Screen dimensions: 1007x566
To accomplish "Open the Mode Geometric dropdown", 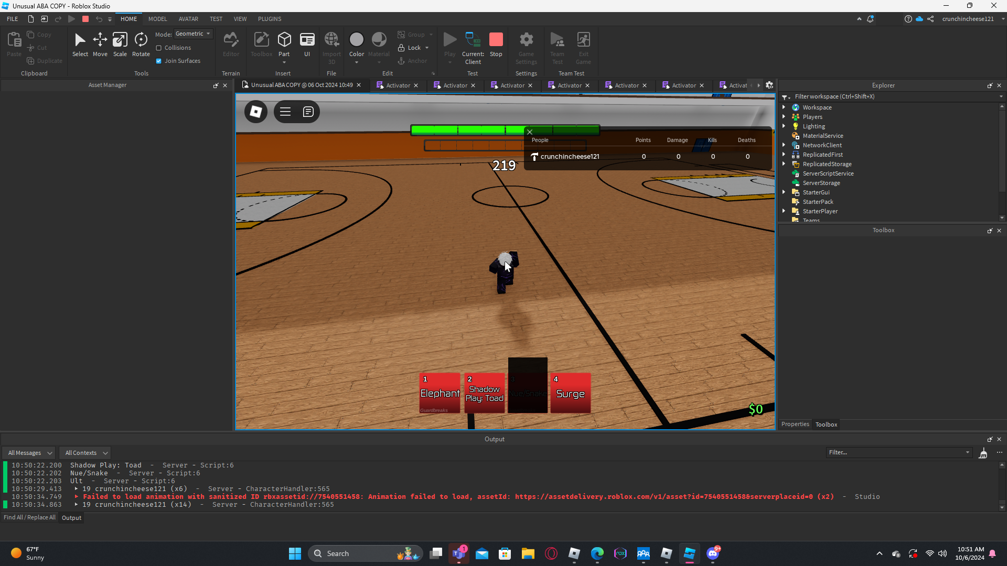I will (x=194, y=34).
